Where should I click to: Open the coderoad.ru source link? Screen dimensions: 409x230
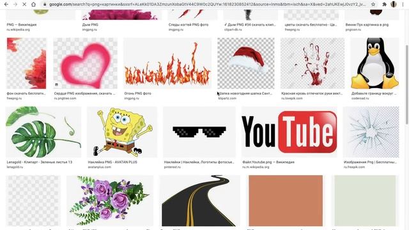tap(360, 98)
